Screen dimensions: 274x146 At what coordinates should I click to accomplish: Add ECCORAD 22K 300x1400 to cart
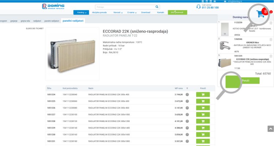[x=203, y=128]
